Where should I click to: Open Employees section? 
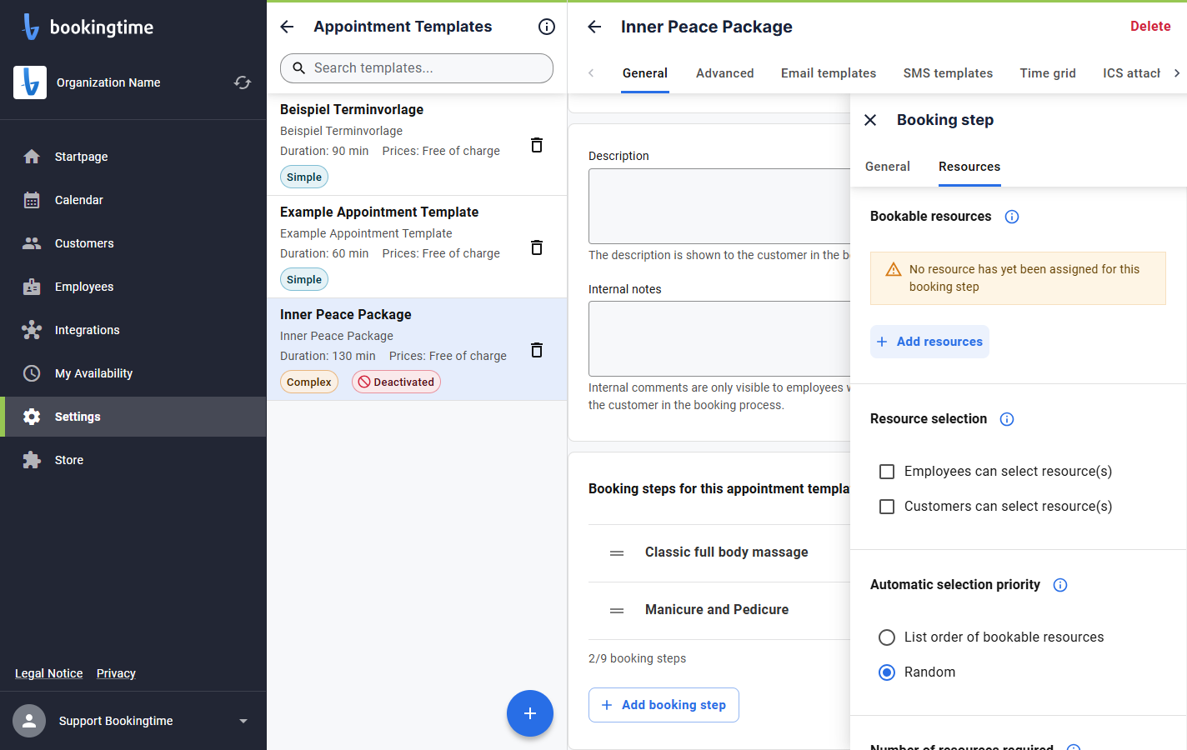click(x=133, y=287)
